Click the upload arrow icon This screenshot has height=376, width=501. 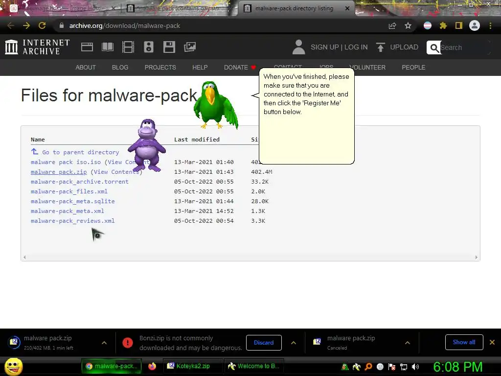pos(380,47)
